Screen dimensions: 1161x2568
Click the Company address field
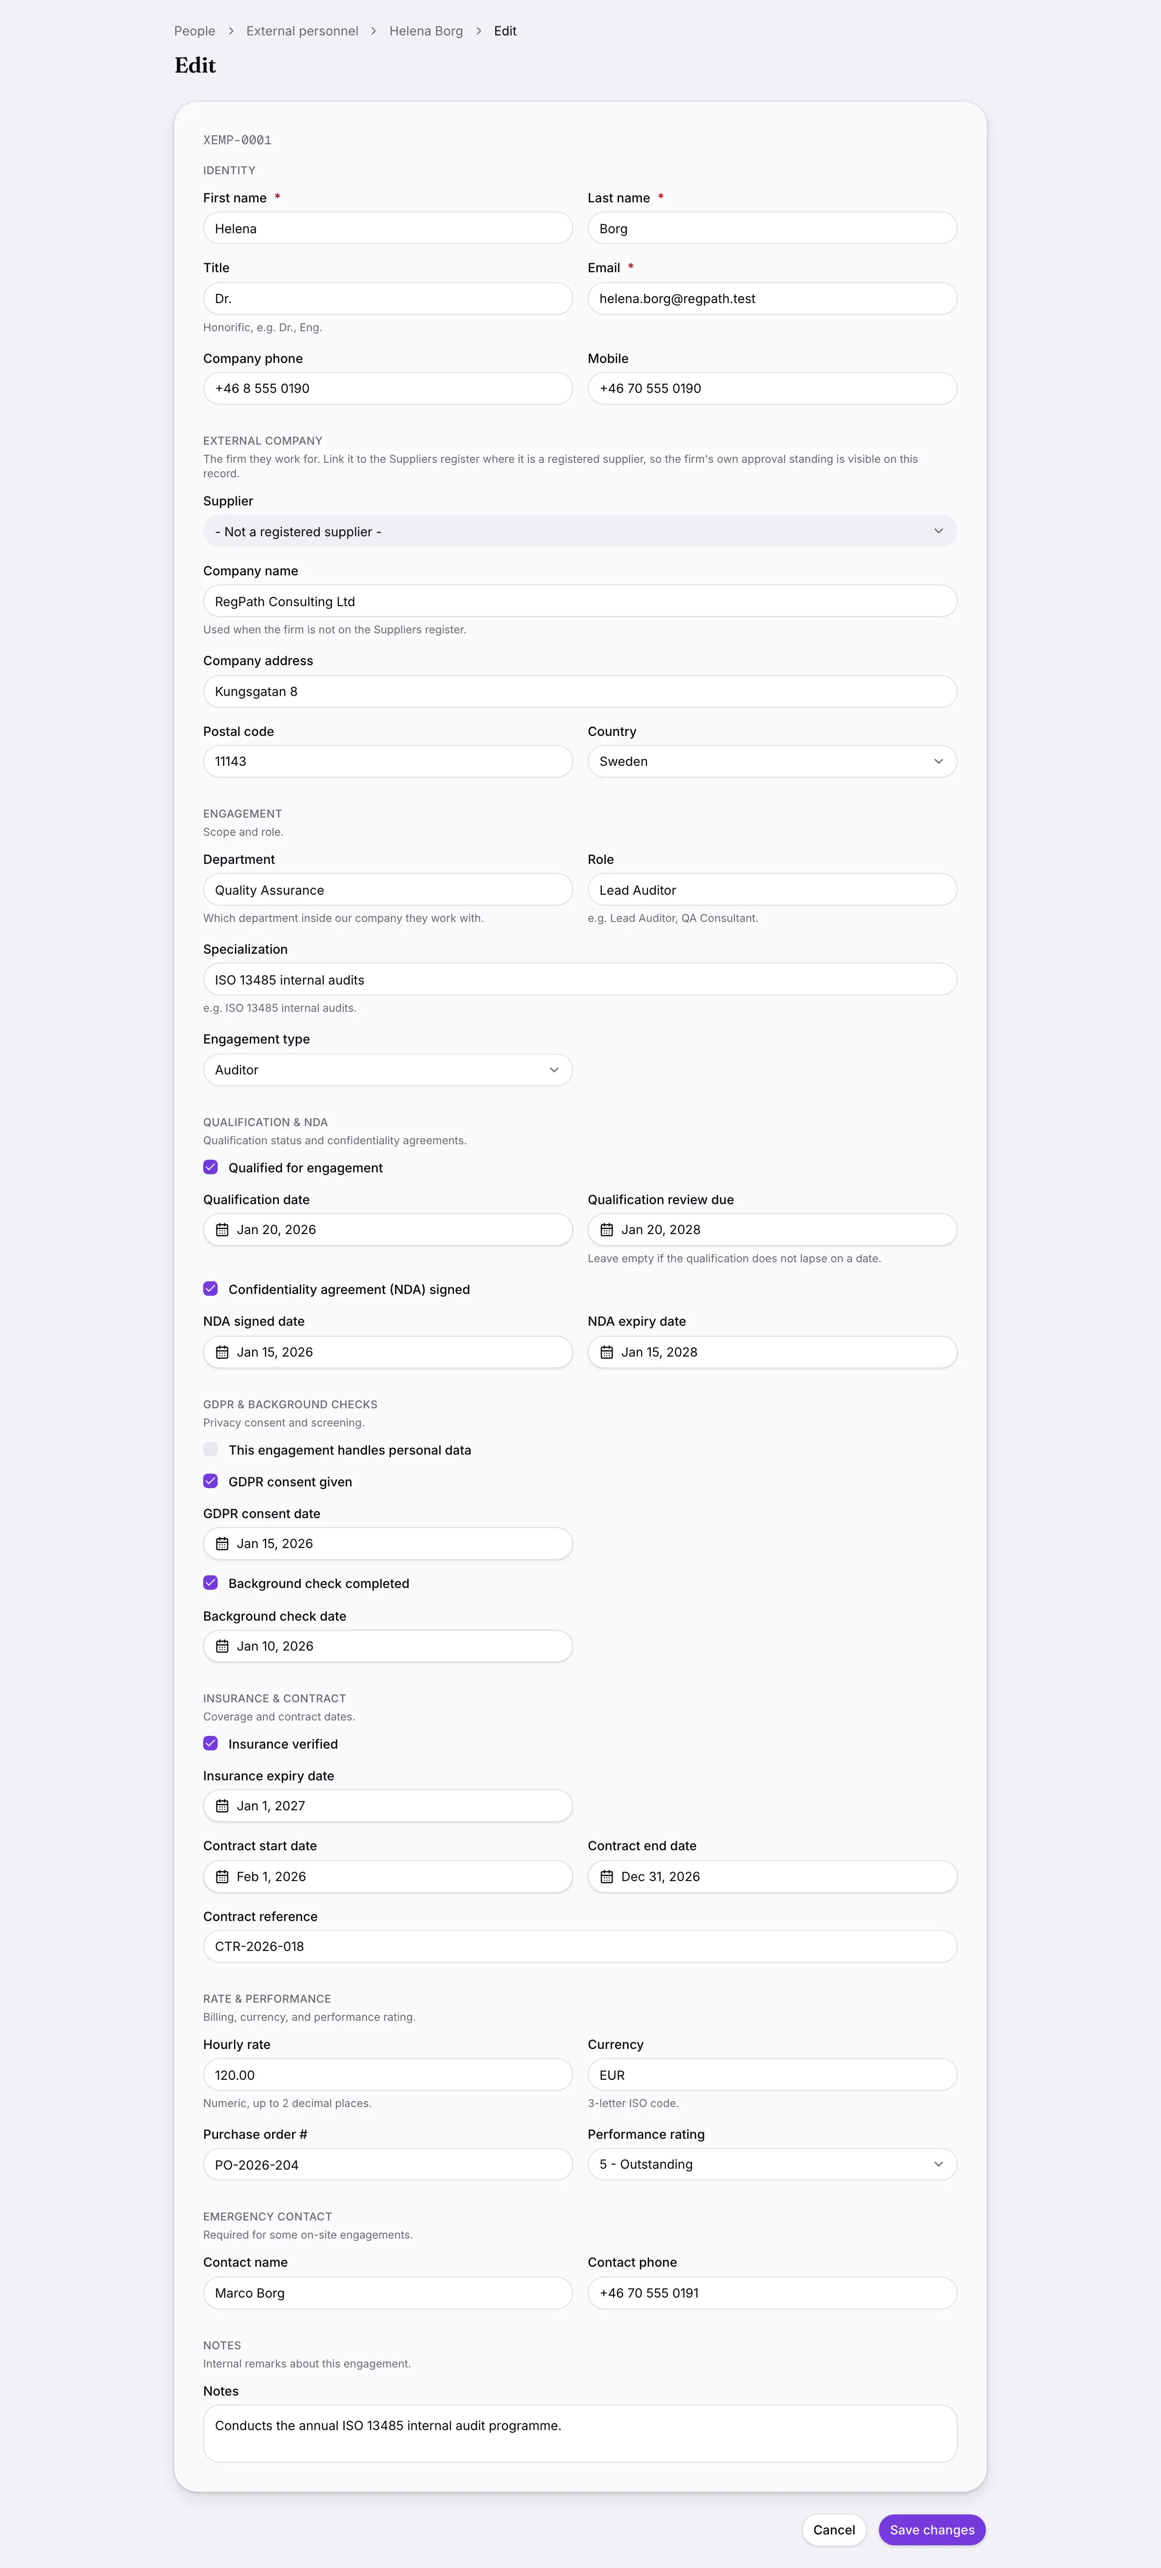(x=580, y=692)
